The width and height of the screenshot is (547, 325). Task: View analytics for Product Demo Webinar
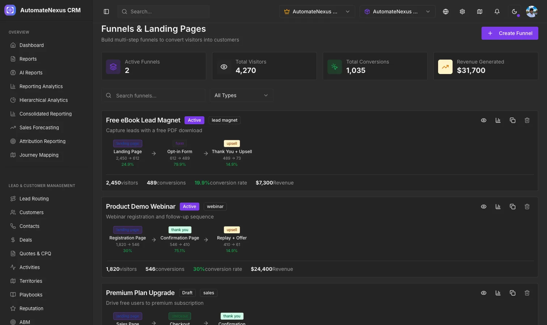[x=498, y=207]
